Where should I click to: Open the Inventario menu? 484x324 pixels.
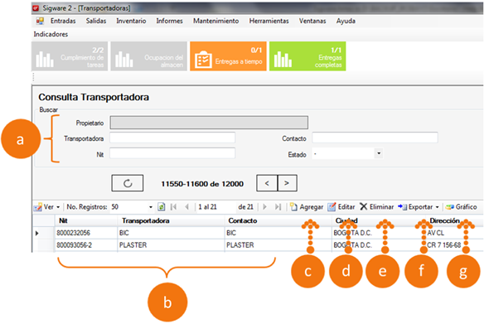pos(131,21)
